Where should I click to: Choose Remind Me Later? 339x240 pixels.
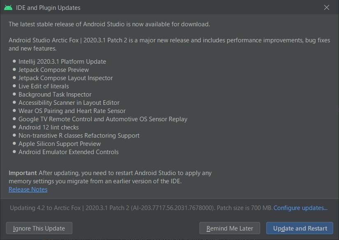230,228
